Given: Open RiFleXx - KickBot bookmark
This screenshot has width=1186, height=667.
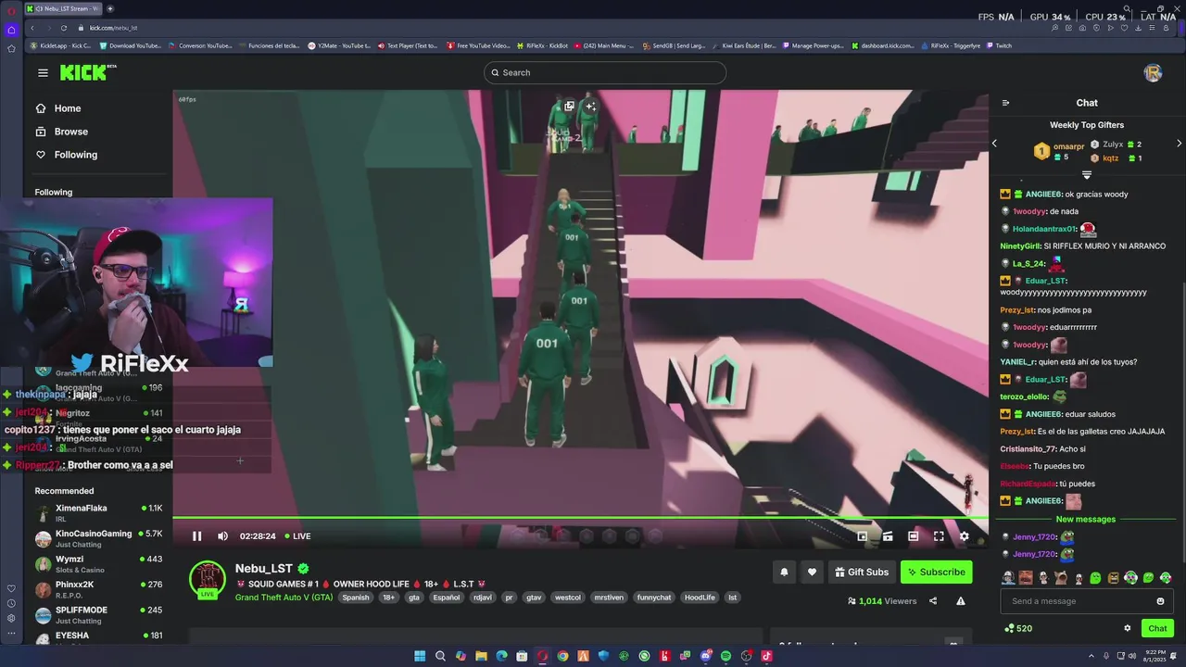Looking at the screenshot, I should pyautogui.click(x=542, y=45).
